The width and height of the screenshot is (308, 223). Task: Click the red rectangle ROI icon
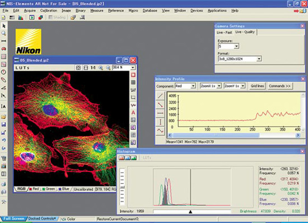pyautogui.click(x=133, y=75)
